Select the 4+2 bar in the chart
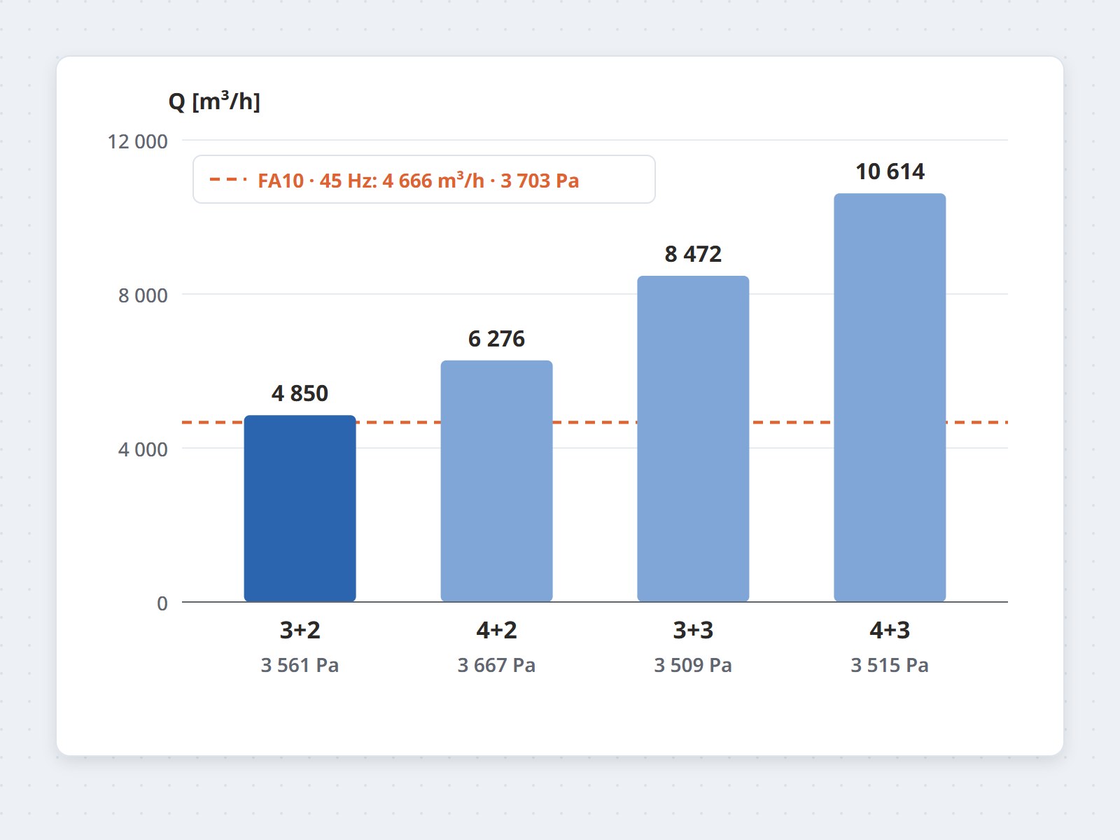Viewport: 1120px width, 840px height. (x=496, y=481)
